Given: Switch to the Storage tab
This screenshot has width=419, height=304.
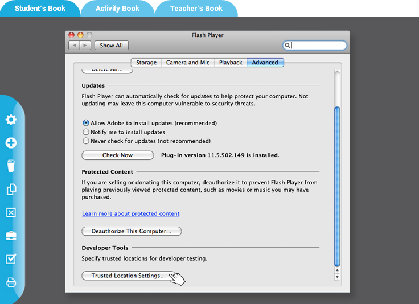Looking at the screenshot, I should coord(146,63).
